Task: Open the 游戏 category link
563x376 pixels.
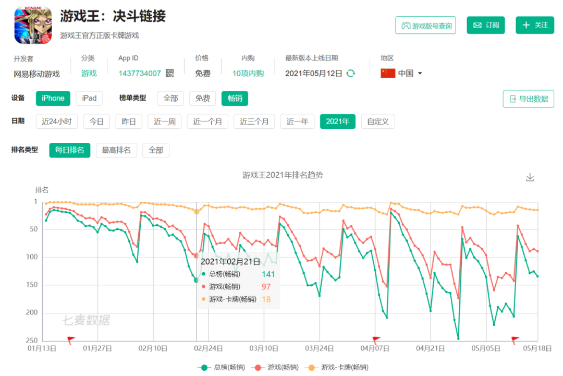Action: pos(89,73)
